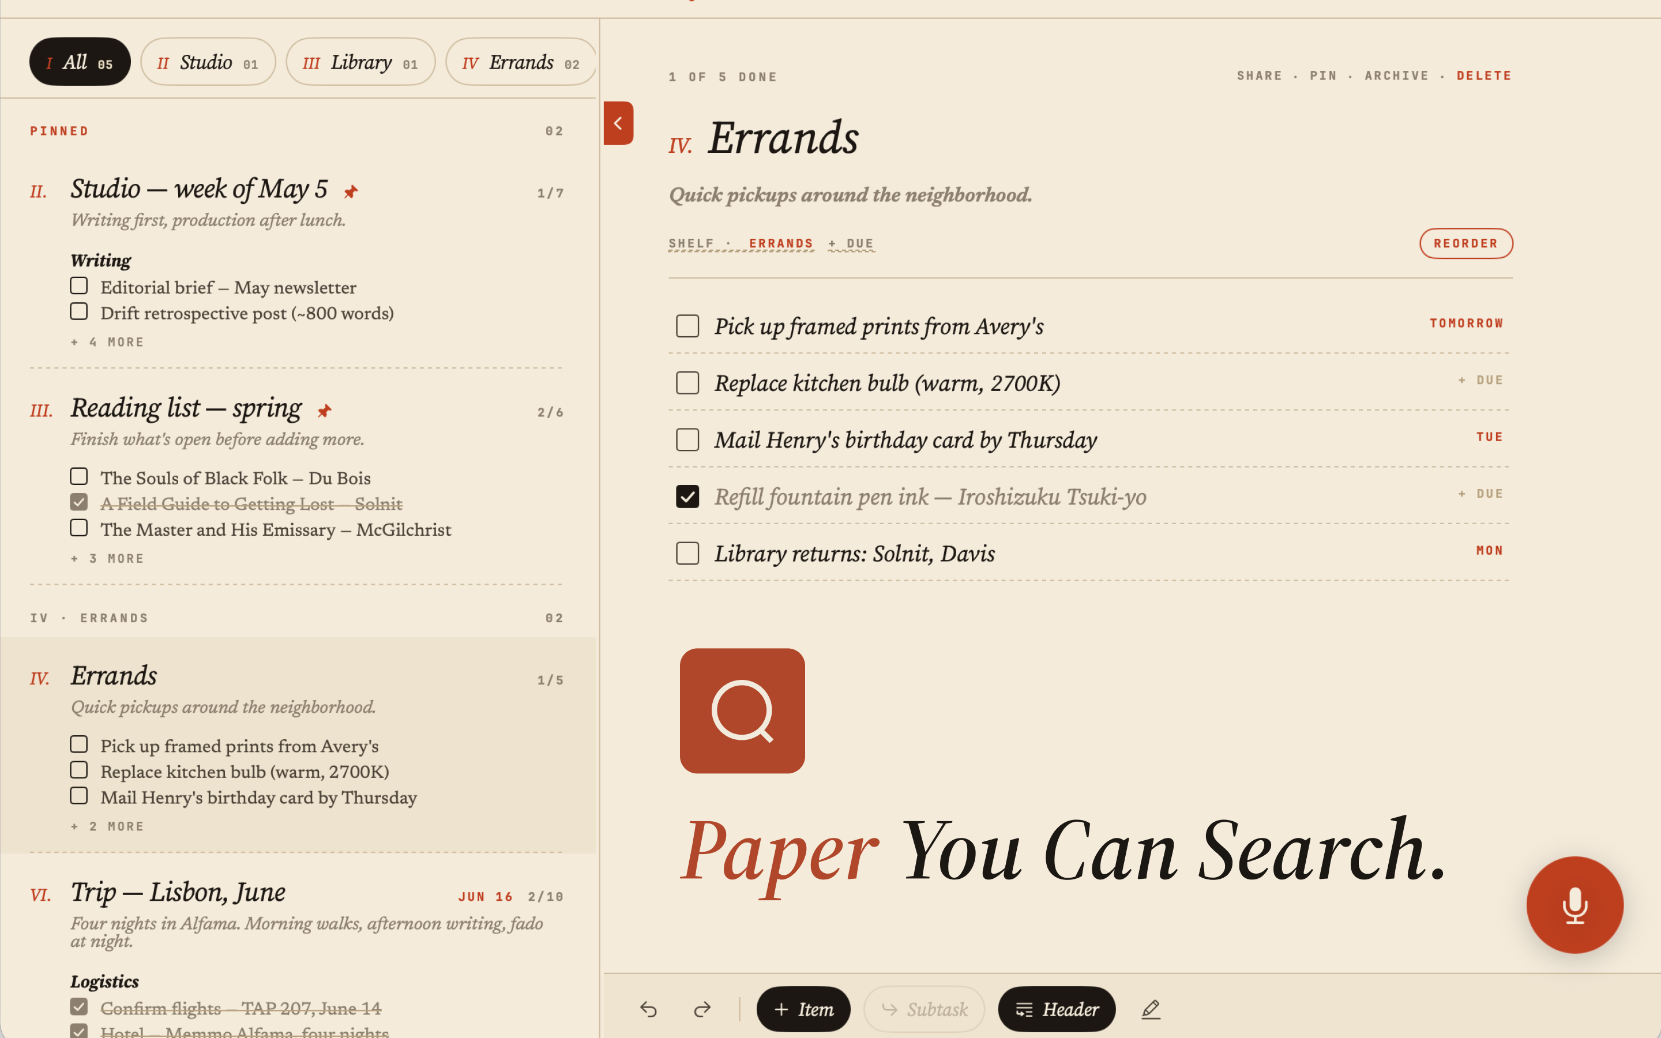Switch to the Library shelf tab

point(360,62)
